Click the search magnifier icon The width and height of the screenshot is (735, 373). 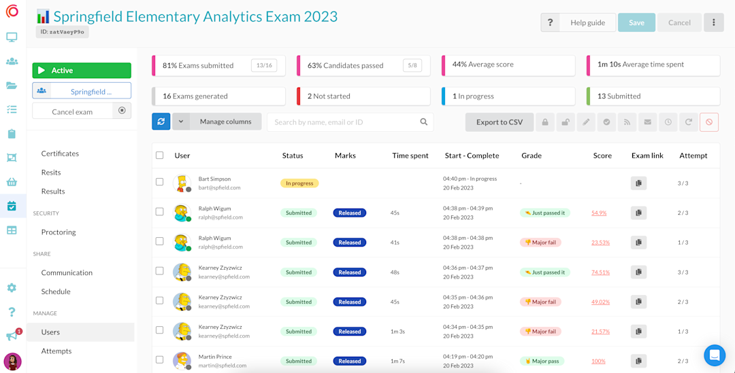[424, 122]
